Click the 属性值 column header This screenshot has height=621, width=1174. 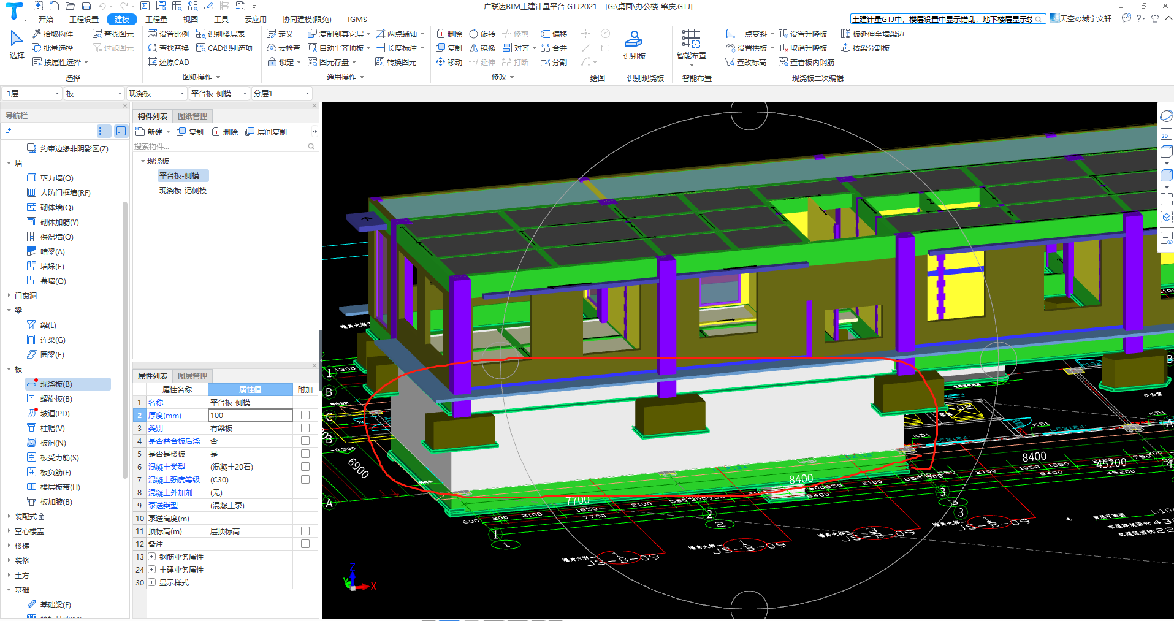[250, 389]
